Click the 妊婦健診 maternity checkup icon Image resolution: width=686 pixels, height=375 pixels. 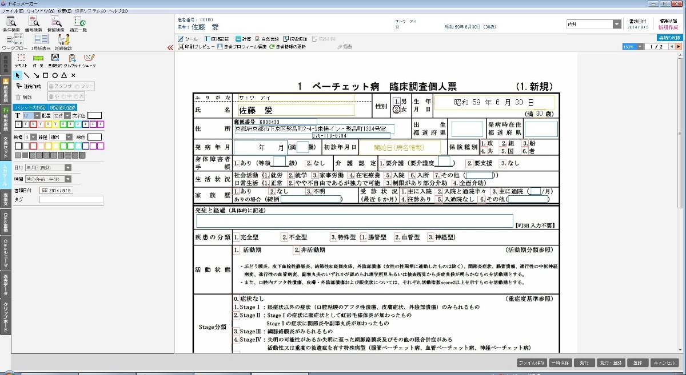(63, 42)
